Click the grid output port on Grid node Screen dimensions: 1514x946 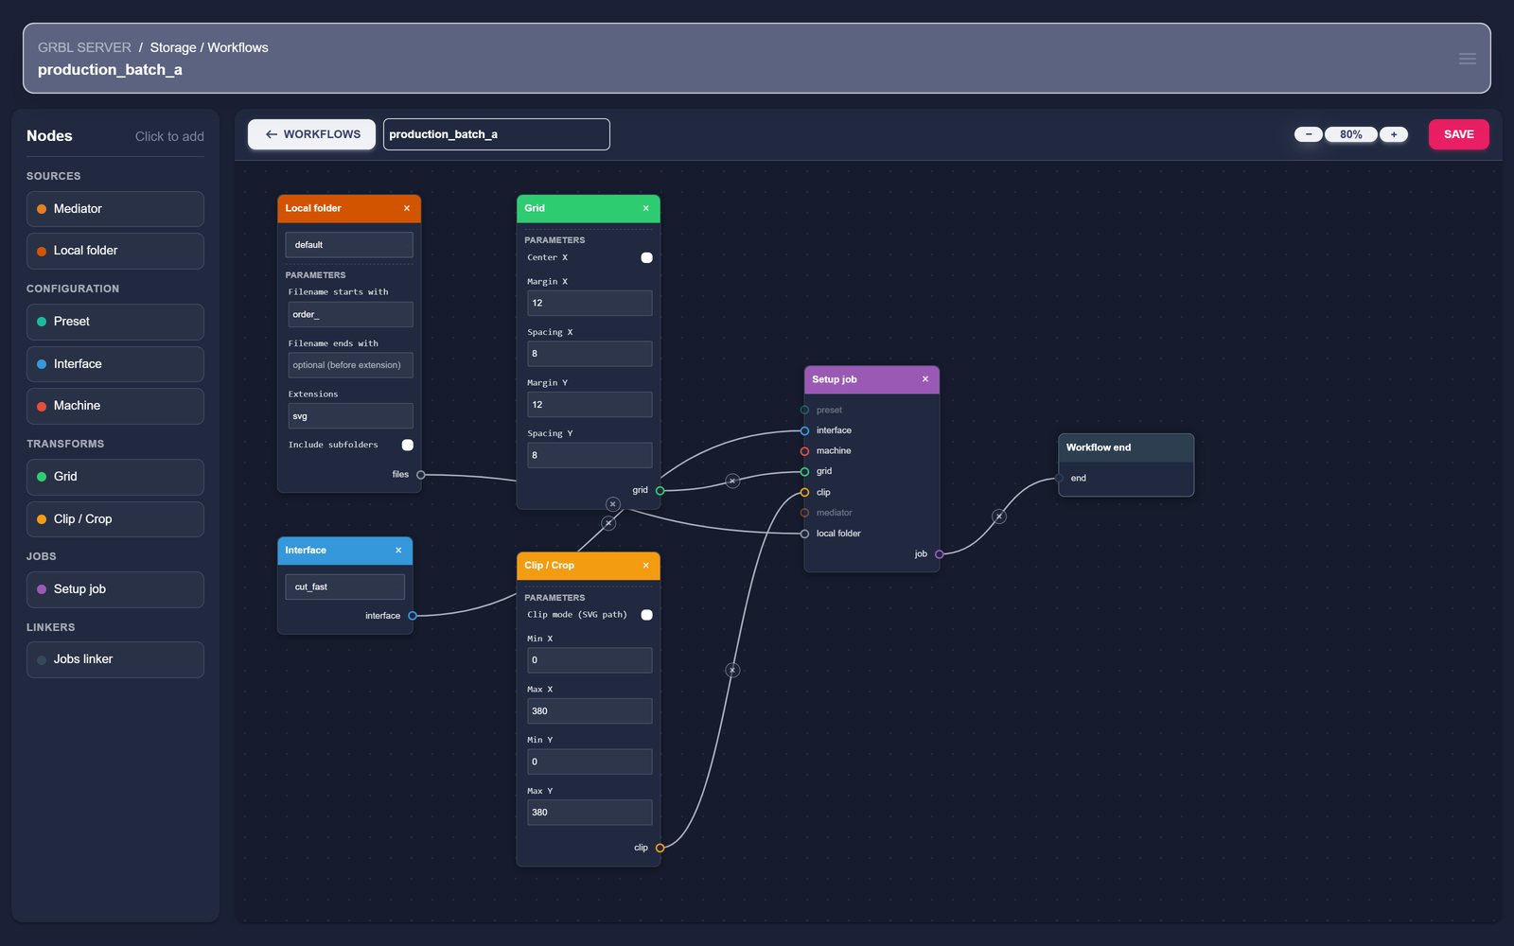click(x=660, y=490)
